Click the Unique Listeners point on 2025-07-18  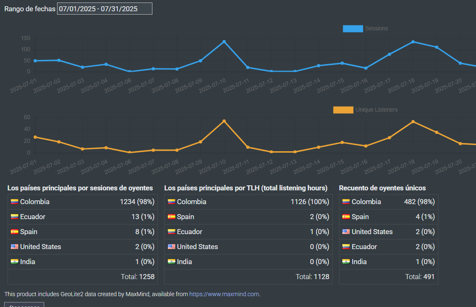click(x=413, y=122)
